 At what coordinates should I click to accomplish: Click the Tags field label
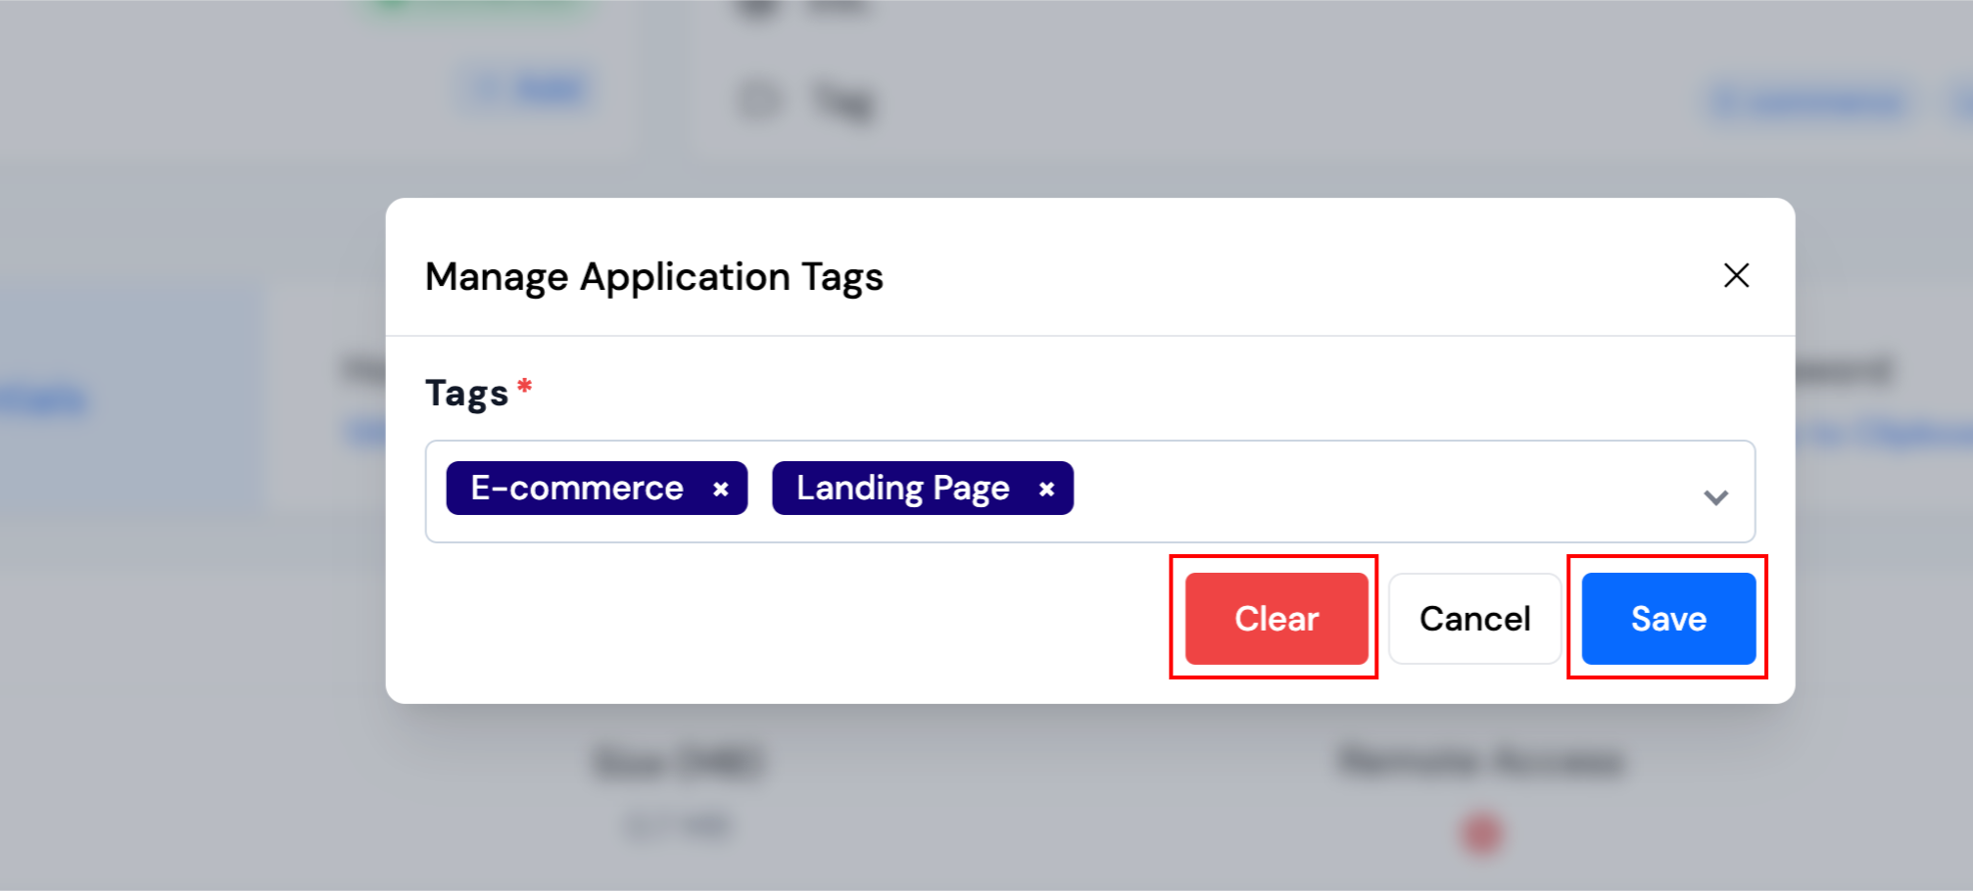pyautogui.click(x=466, y=393)
